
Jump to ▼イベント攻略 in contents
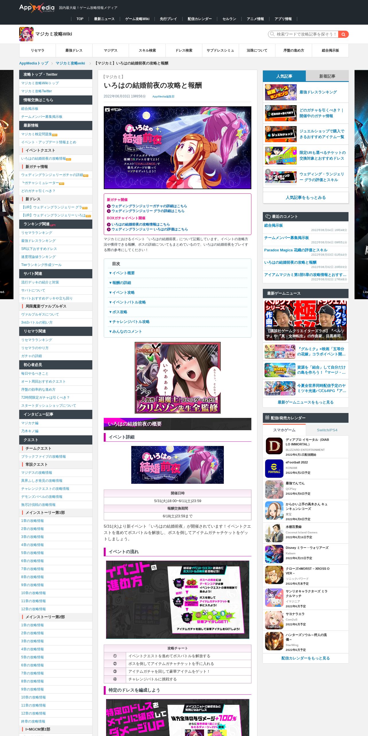pyautogui.click(x=122, y=293)
